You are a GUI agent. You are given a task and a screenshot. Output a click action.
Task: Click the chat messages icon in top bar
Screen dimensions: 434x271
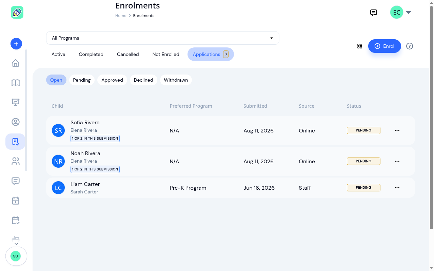coord(374,13)
